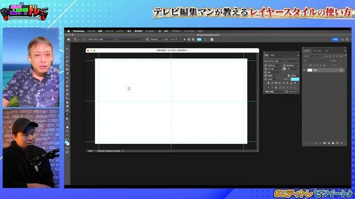This screenshot has width=355, height=199.
Task: Open anti-aliasing dropdown in options bar
Action: tap(175, 39)
